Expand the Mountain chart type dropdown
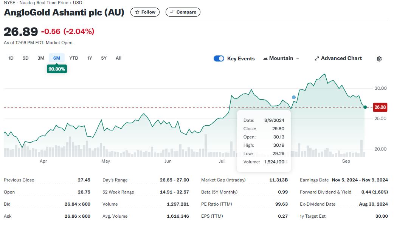Image resolution: width=394 pixels, height=226 pixels. tap(281, 58)
